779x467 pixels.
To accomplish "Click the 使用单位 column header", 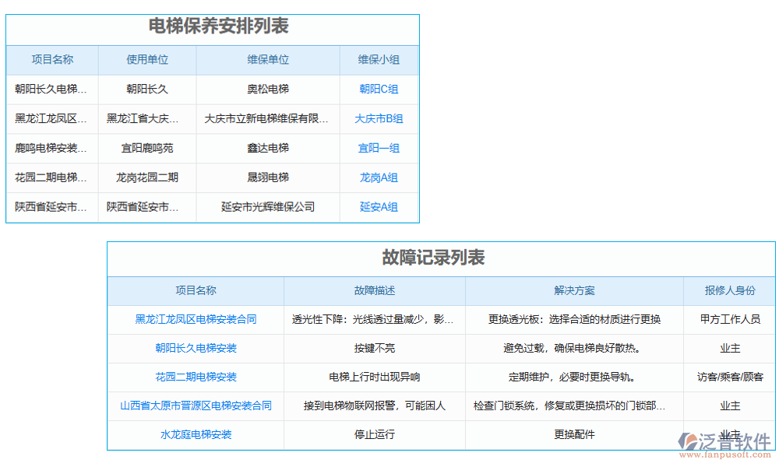I will pyautogui.click(x=146, y=60).
